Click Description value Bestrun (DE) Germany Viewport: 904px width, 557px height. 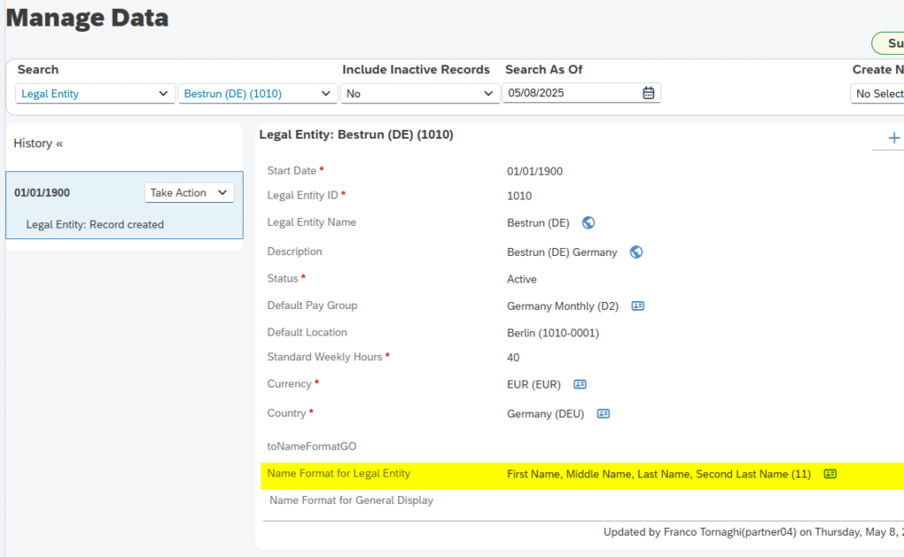tap(561, 252)
